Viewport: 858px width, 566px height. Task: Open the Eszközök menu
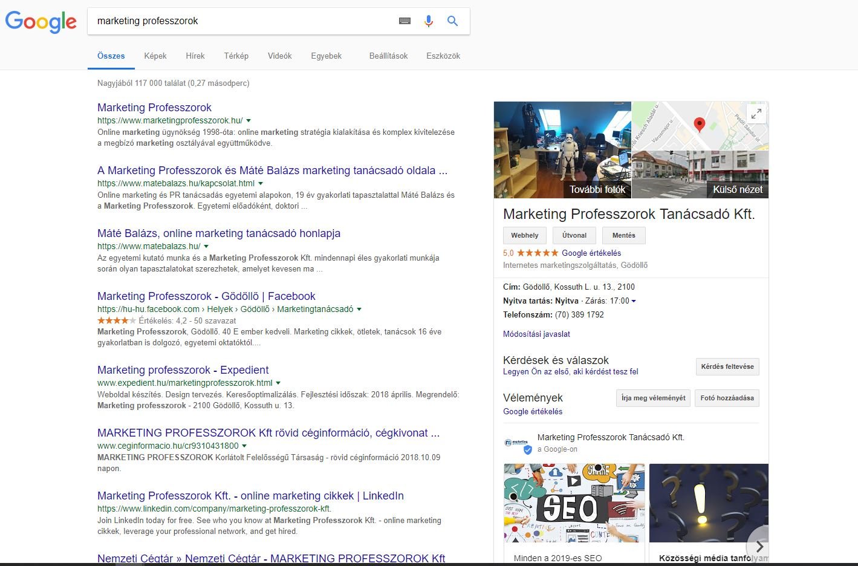443,56
